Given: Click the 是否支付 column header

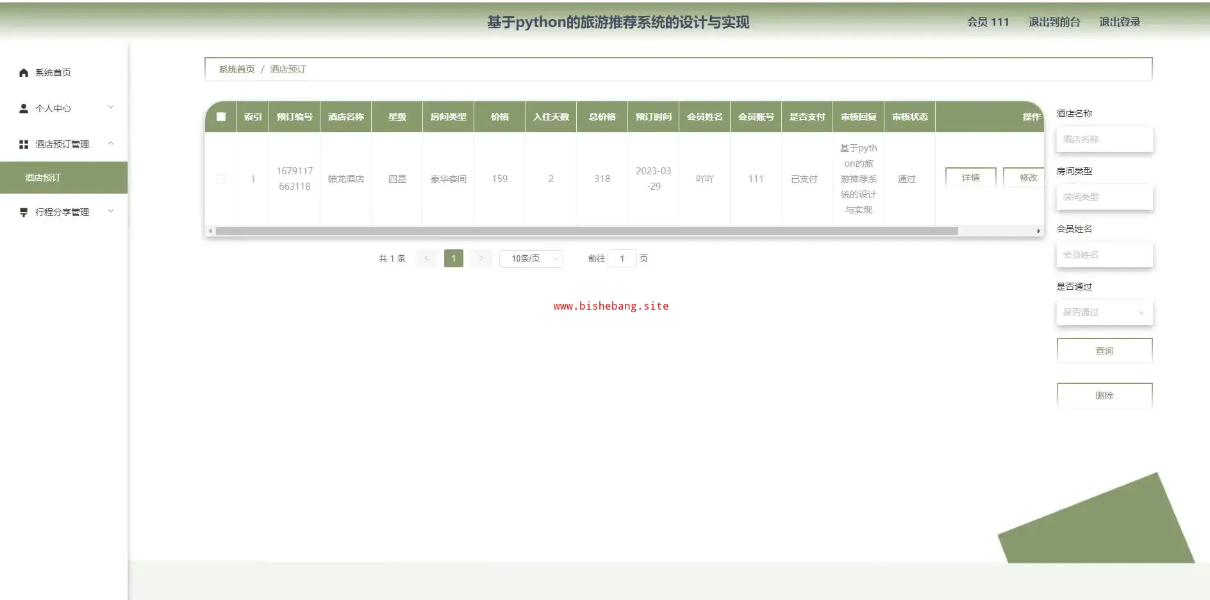Looking at the screenshot, I should coord(807,117).
